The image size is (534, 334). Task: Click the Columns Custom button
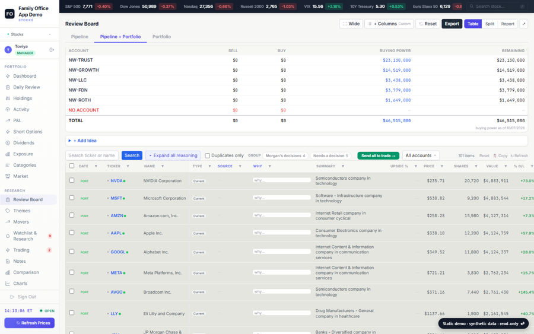(x=389, y=24)
